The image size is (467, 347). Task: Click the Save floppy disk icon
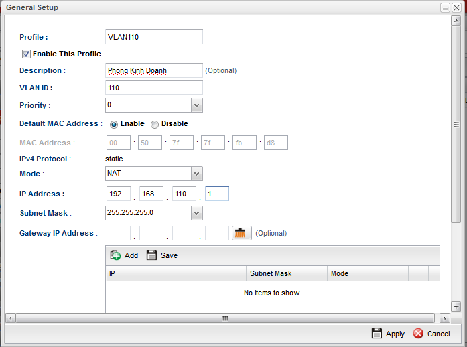pos(151,255)
